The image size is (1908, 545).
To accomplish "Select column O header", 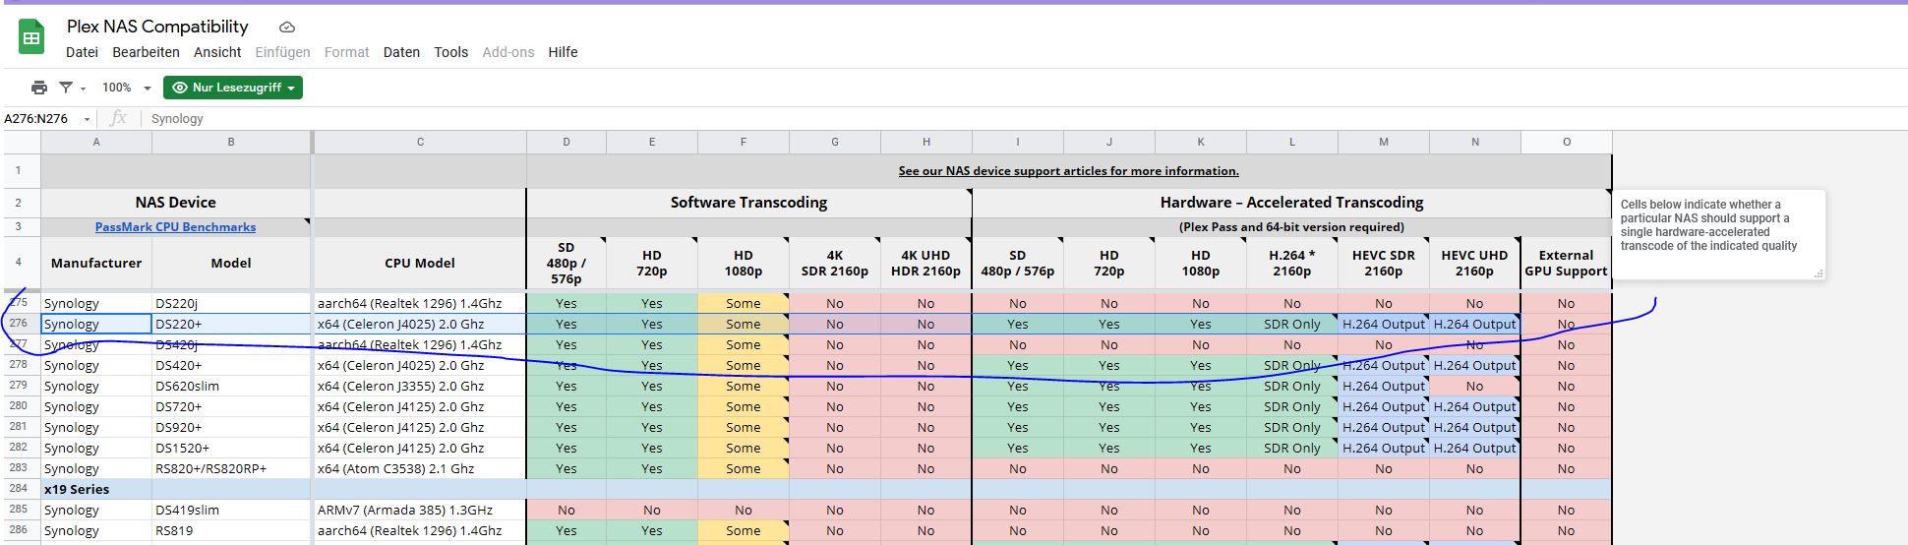I will coord(1566,142).
